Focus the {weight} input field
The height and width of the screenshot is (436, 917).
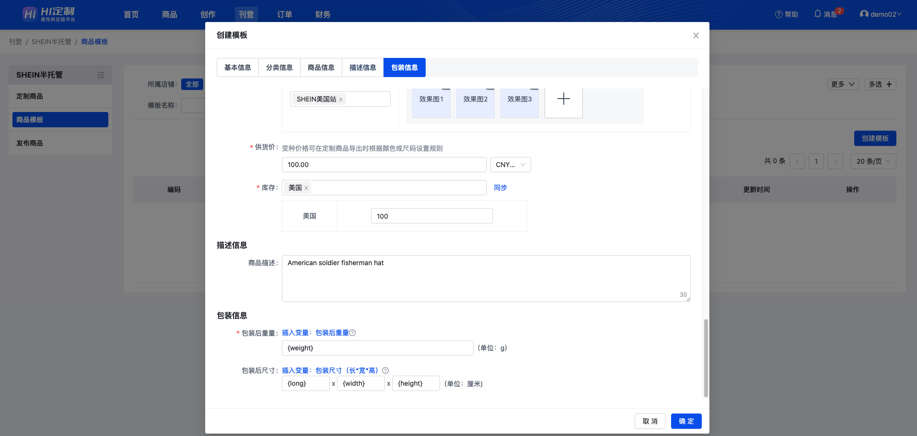[377, 348]
